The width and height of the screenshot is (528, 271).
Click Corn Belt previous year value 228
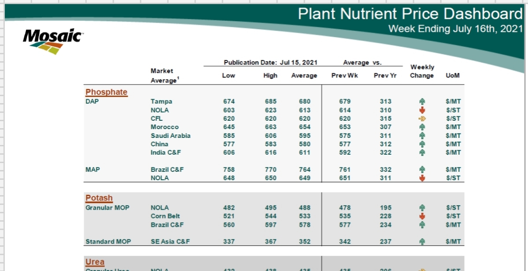[x=386, y=216]
